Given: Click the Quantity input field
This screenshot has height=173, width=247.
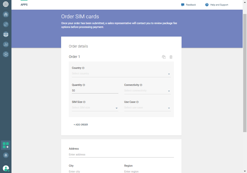Looking at the screenshot, I should [95, 91].
